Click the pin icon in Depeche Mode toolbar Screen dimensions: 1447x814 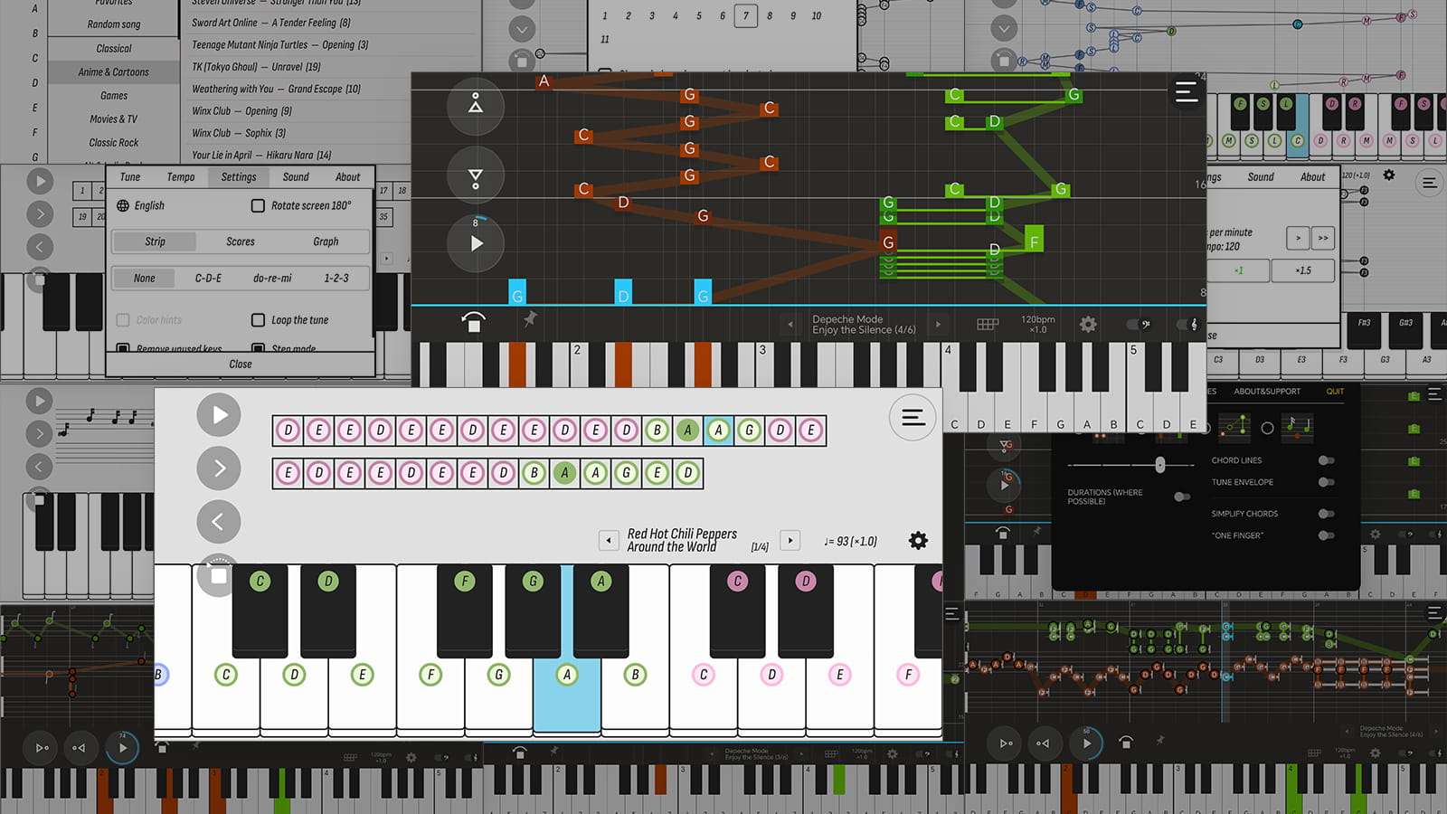tap(530, 318)
